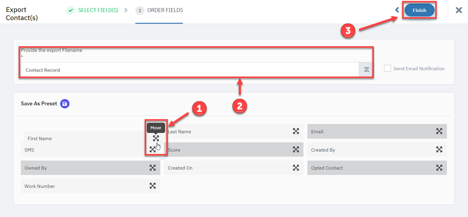Image resolution: width=468 pixels, height=217 pixels.
Task: Go back using the left chevron arrow
Action: coord(397,10)
